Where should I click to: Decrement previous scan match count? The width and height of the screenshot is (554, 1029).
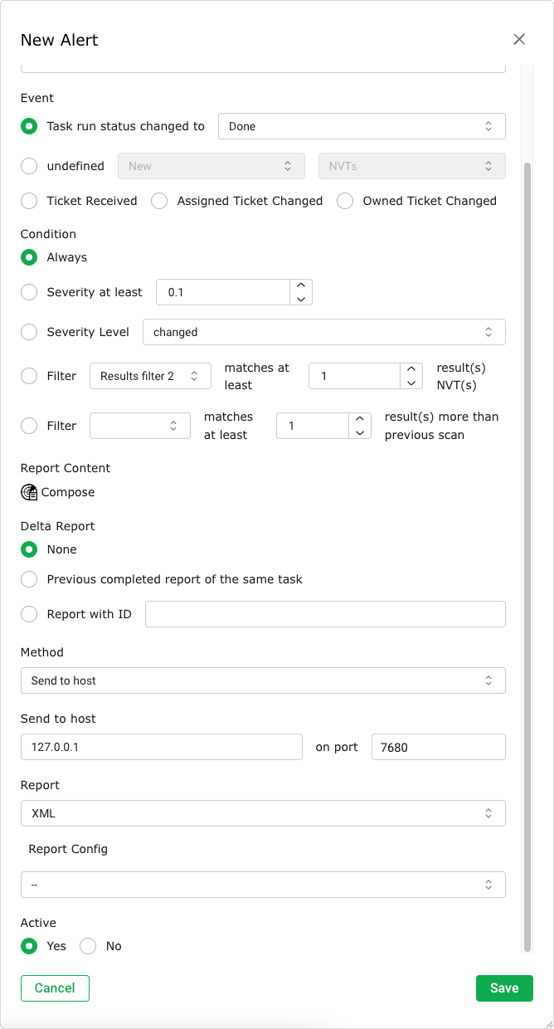pos(360,432)
